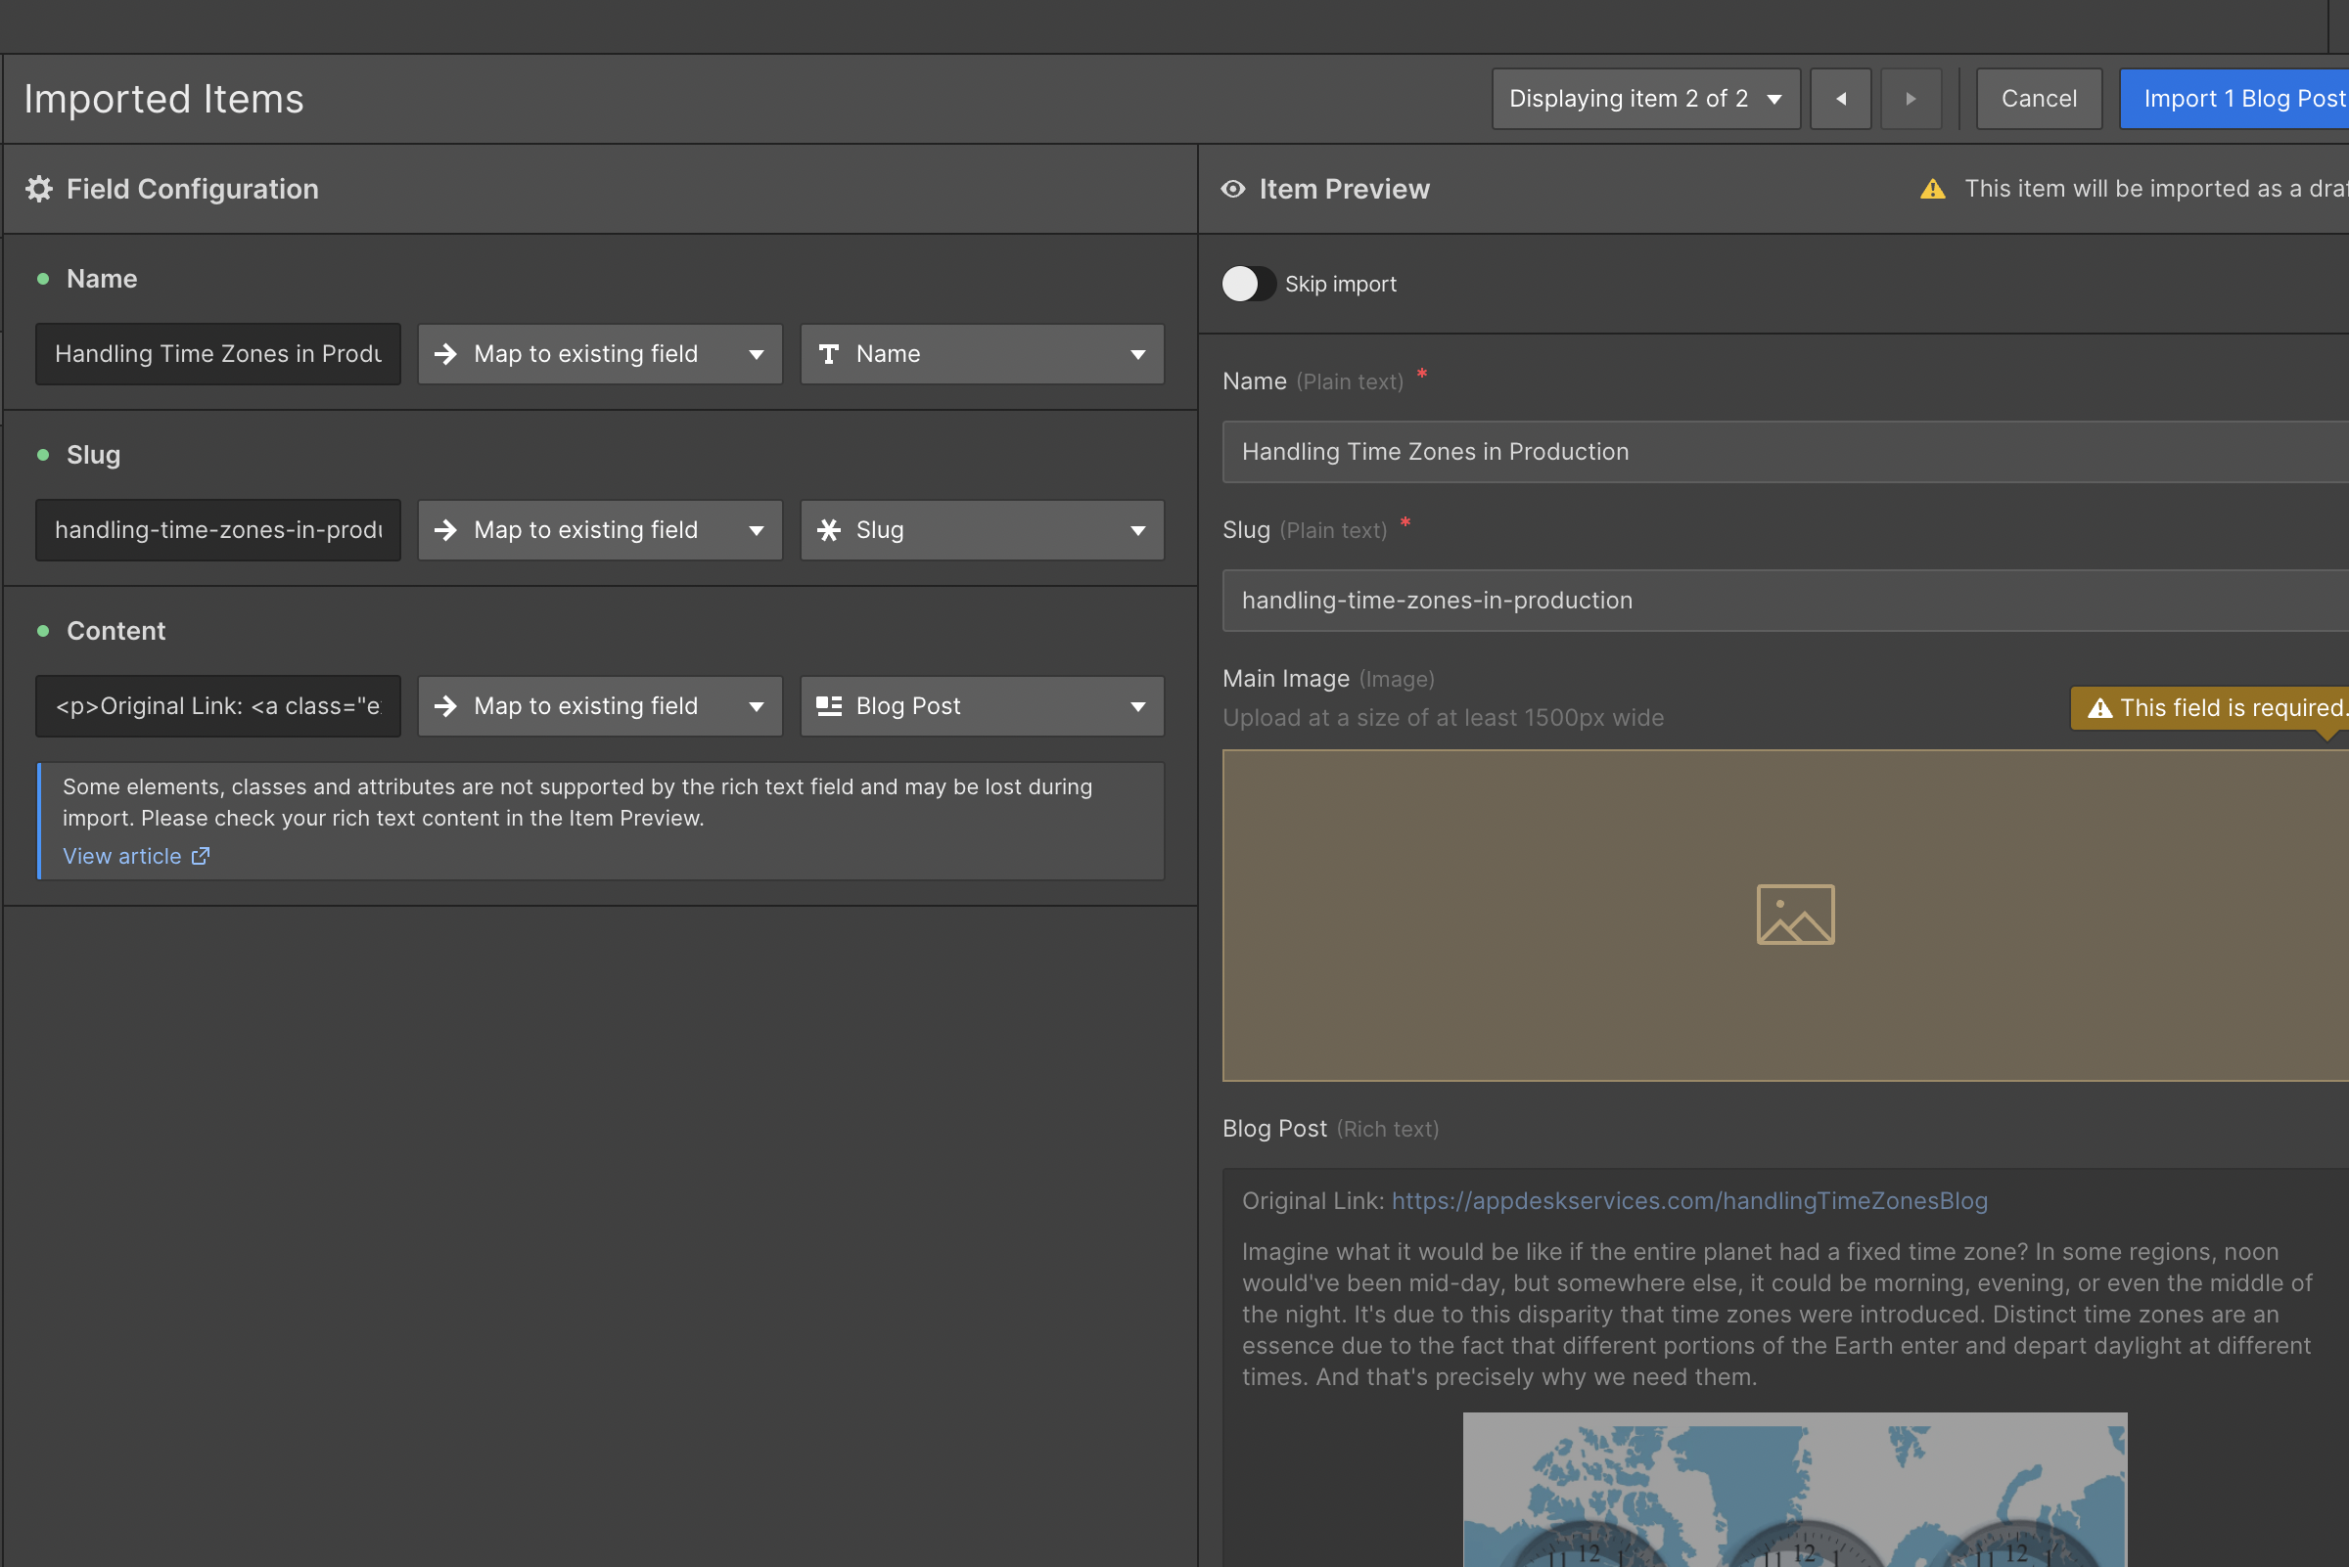The image size is (2349, 1567).
Task: Open the Blog Post target field dropdown
Action: click(x=981, y=705)
